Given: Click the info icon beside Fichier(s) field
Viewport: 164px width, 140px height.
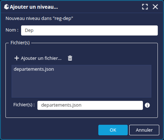Looking at the screenshot, I should tap(147, 105).
